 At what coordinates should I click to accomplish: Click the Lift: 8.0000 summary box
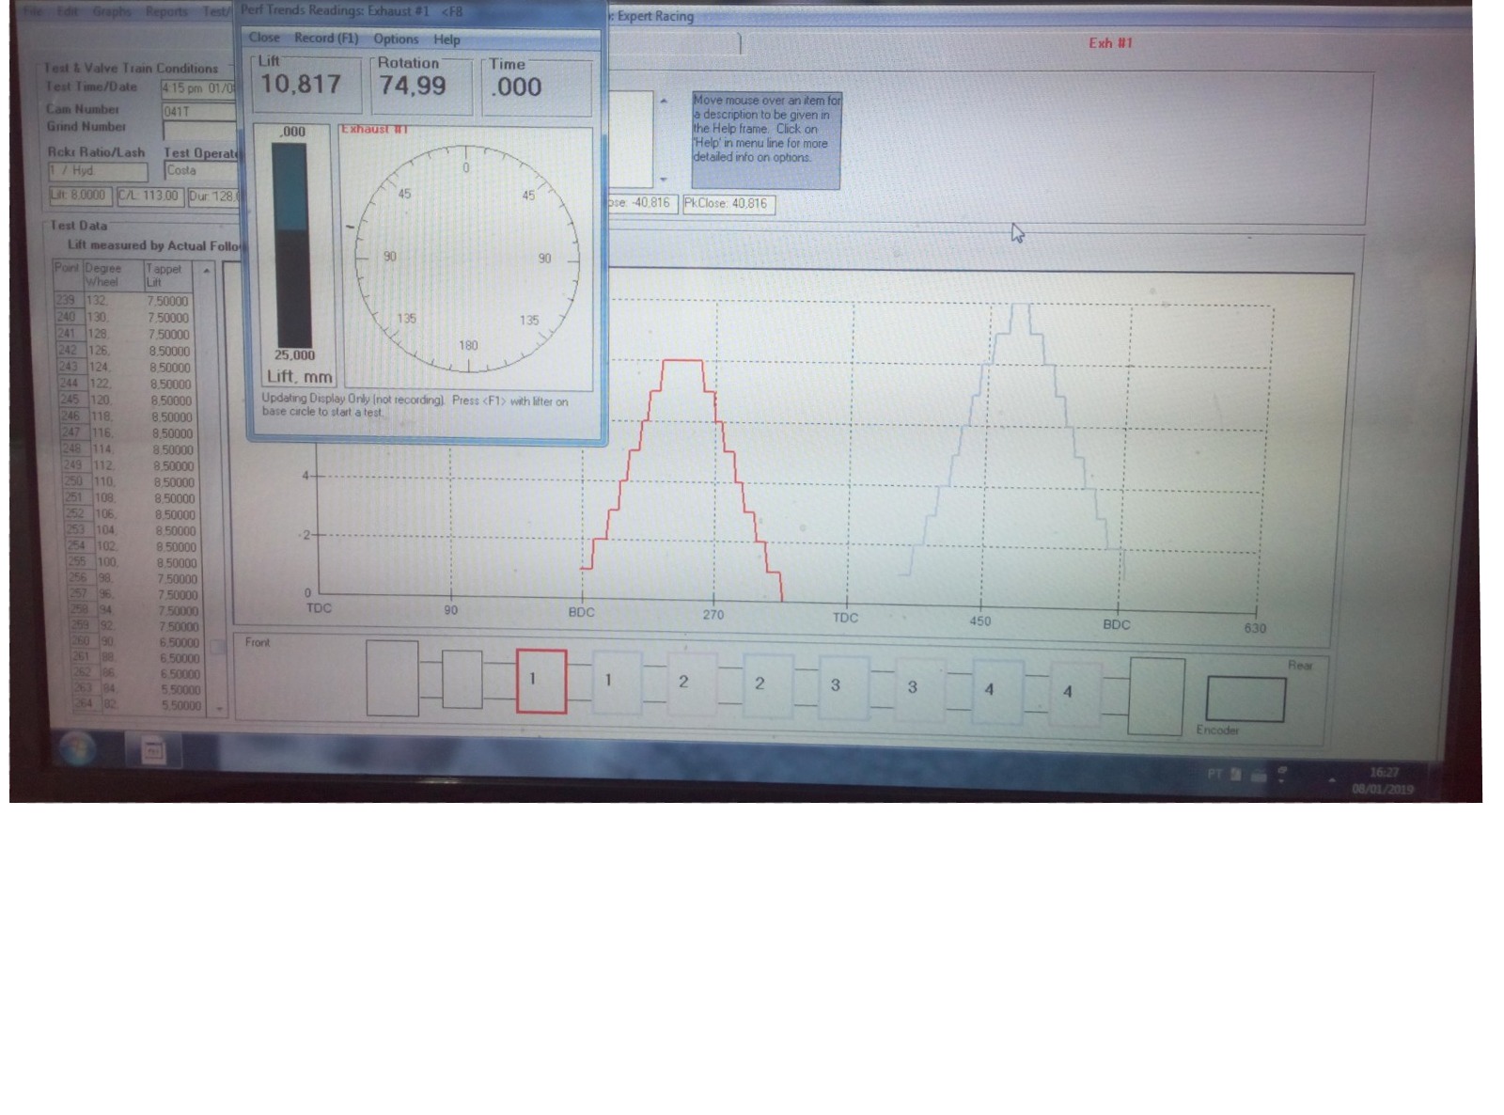[x=80, y=196]
